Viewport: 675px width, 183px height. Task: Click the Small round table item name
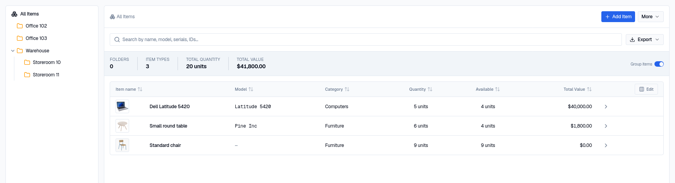tap(168, 126)
